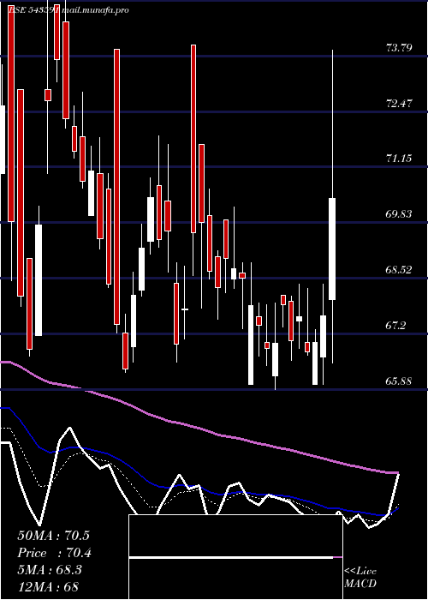Click the MACD inset panel box
Screen dimensions: 428x600
point(235,557)
